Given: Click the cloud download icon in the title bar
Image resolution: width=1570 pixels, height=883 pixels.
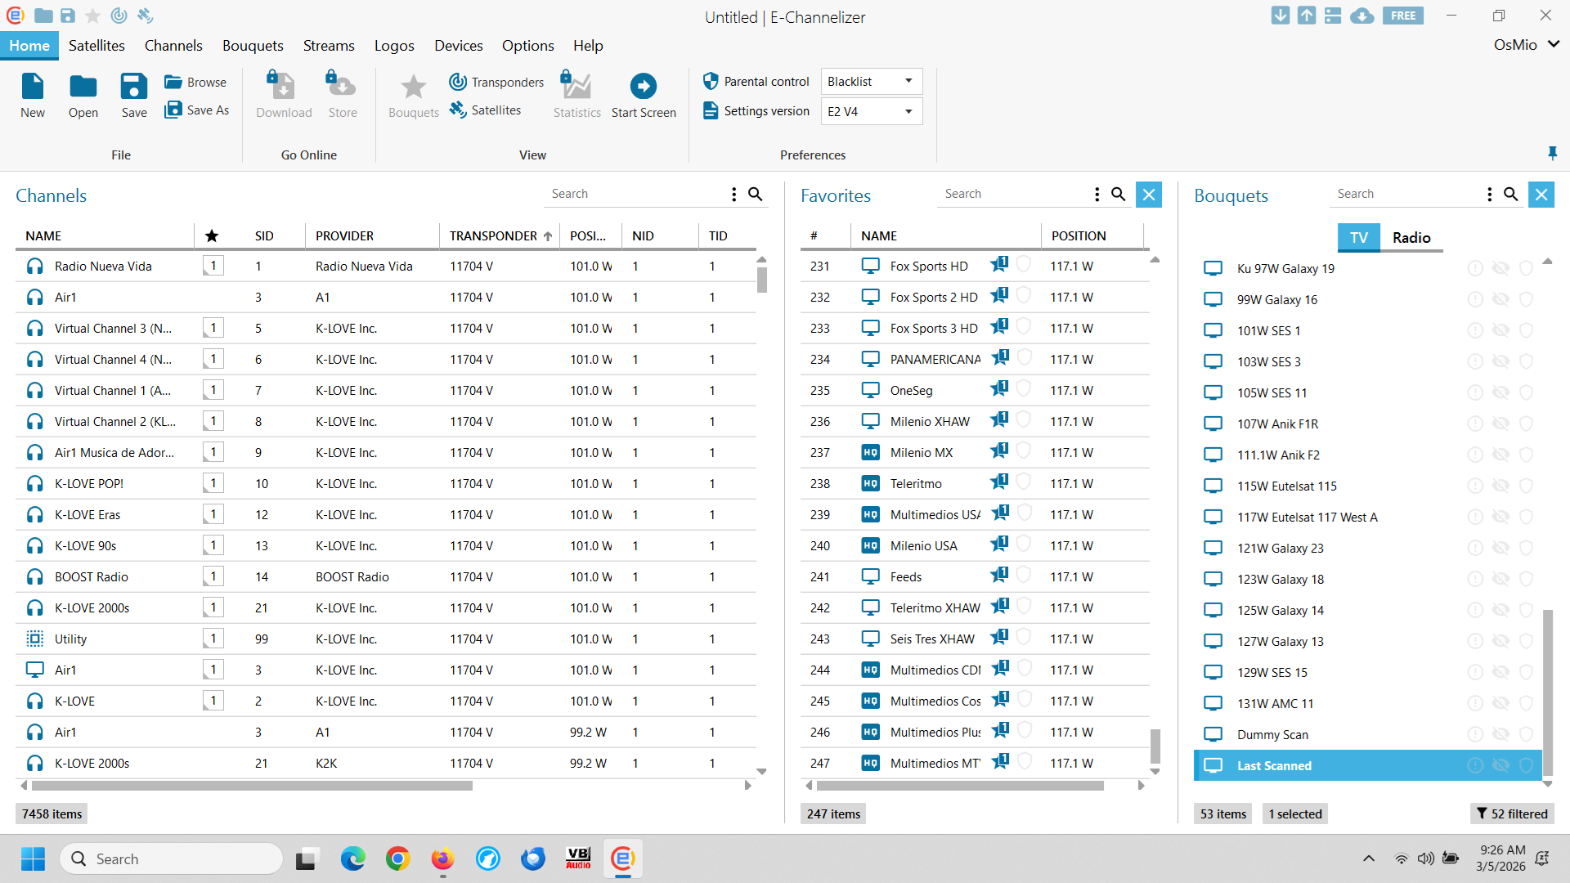Looking at the screenshot, I should [1361, 16].
